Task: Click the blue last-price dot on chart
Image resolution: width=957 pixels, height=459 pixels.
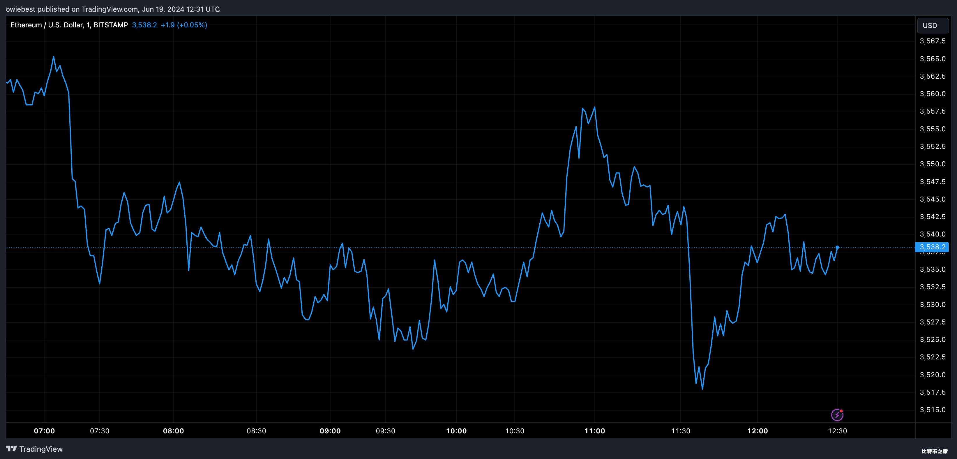Action: 837,247
